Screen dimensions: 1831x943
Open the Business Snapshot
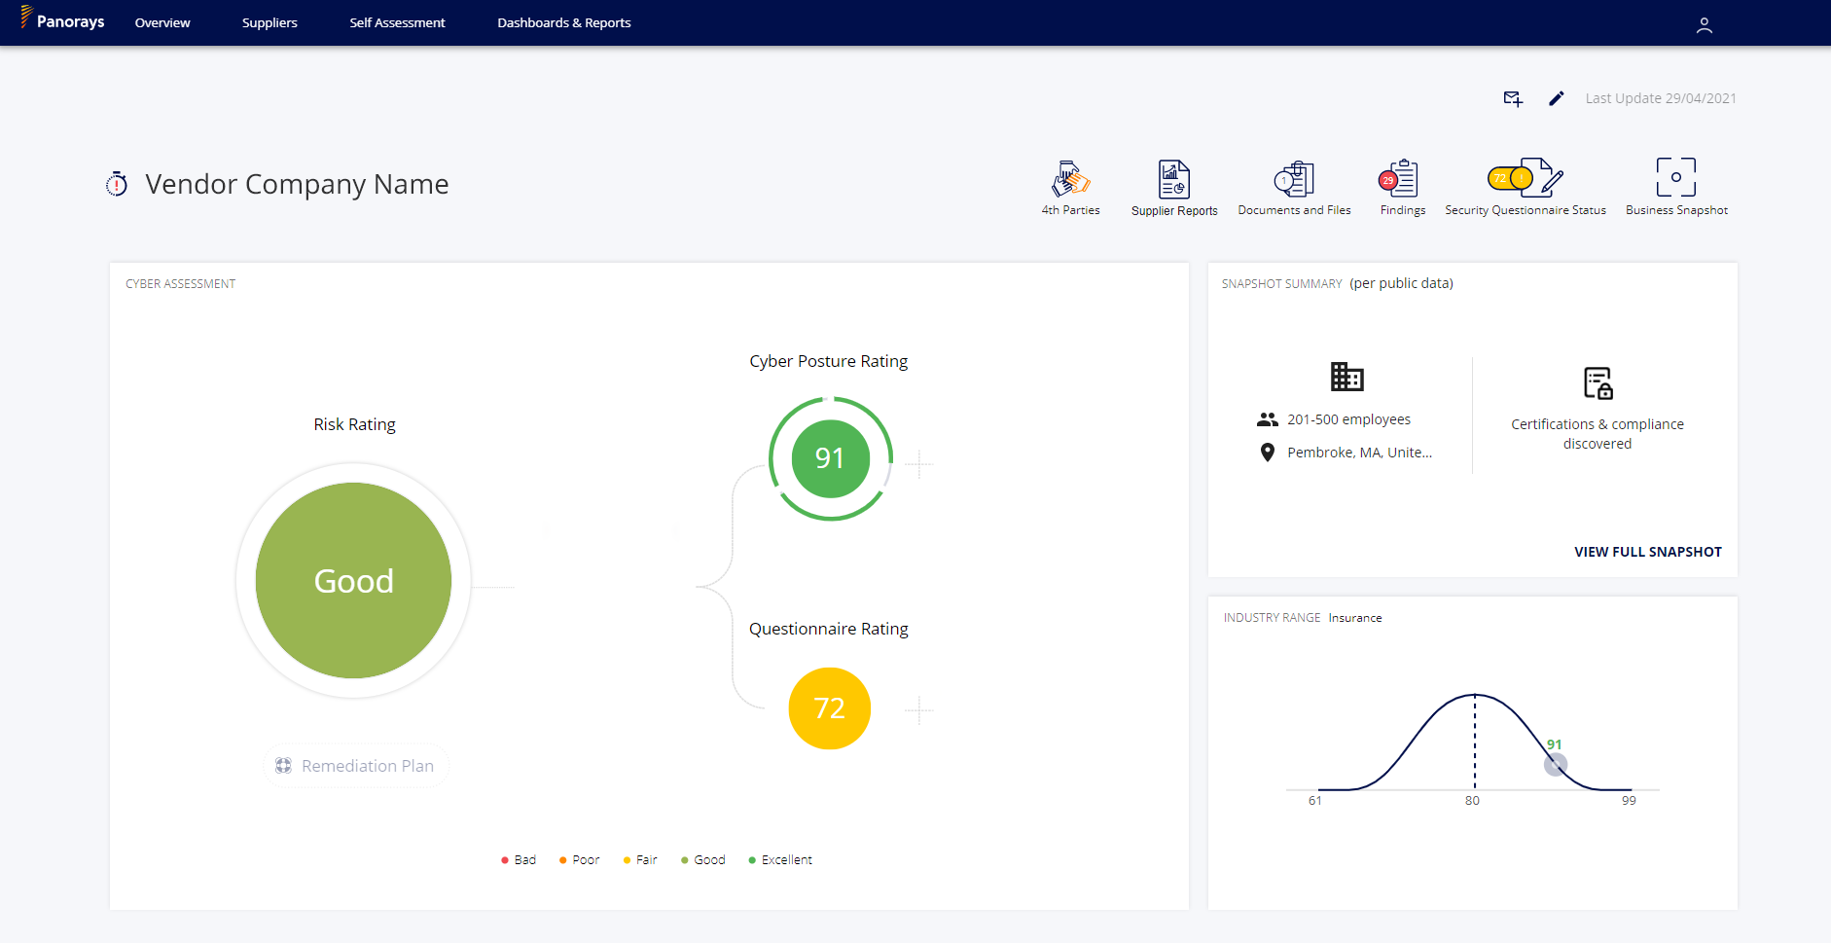tap(1675, 185)
